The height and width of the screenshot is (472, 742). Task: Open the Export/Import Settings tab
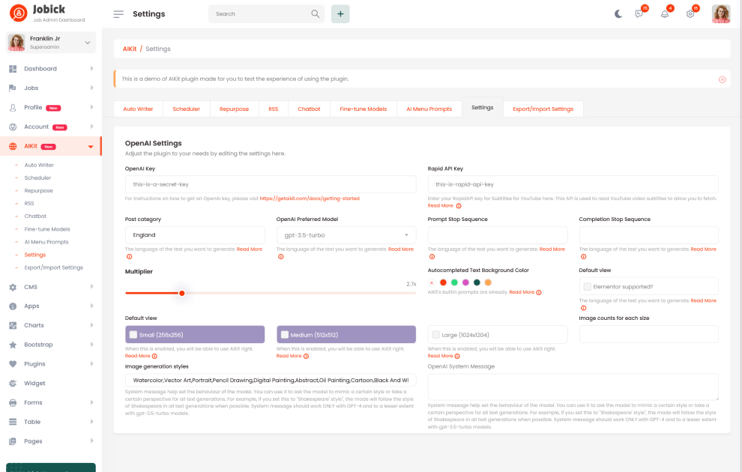coord(543,109)
